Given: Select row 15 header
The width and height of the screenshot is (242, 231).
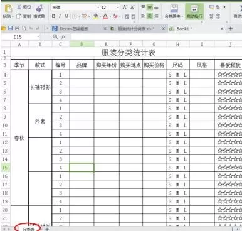Looking at the screenshot, I should point(5,168).
